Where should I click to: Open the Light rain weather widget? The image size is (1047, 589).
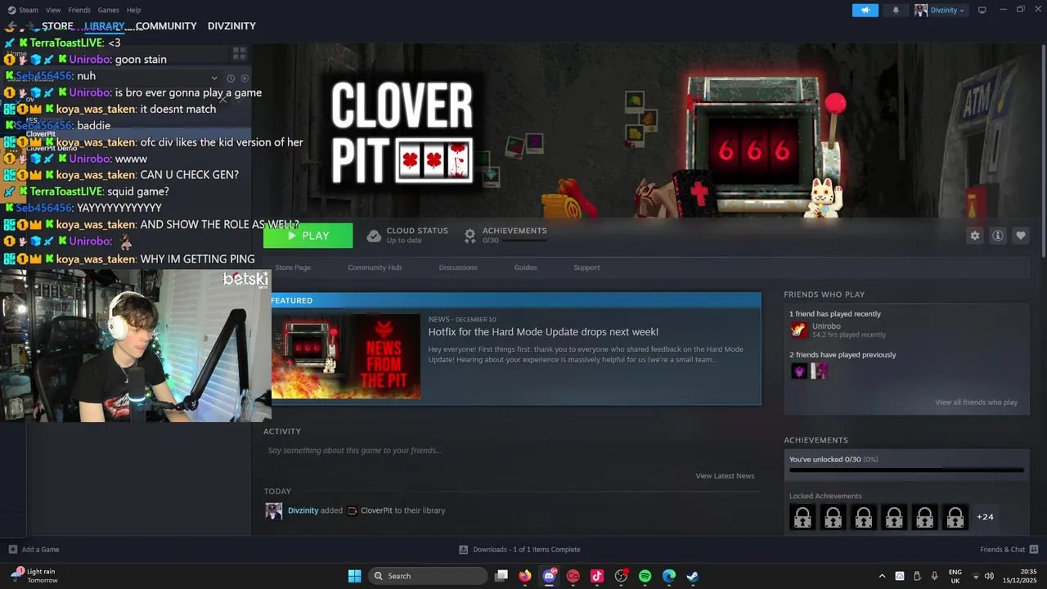34,576
